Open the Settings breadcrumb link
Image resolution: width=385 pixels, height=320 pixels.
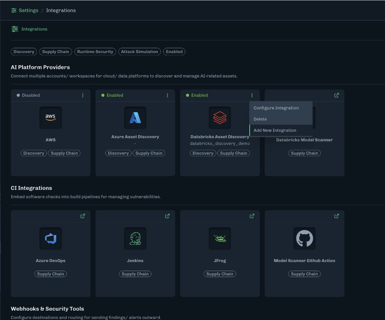tap(29, 10)
